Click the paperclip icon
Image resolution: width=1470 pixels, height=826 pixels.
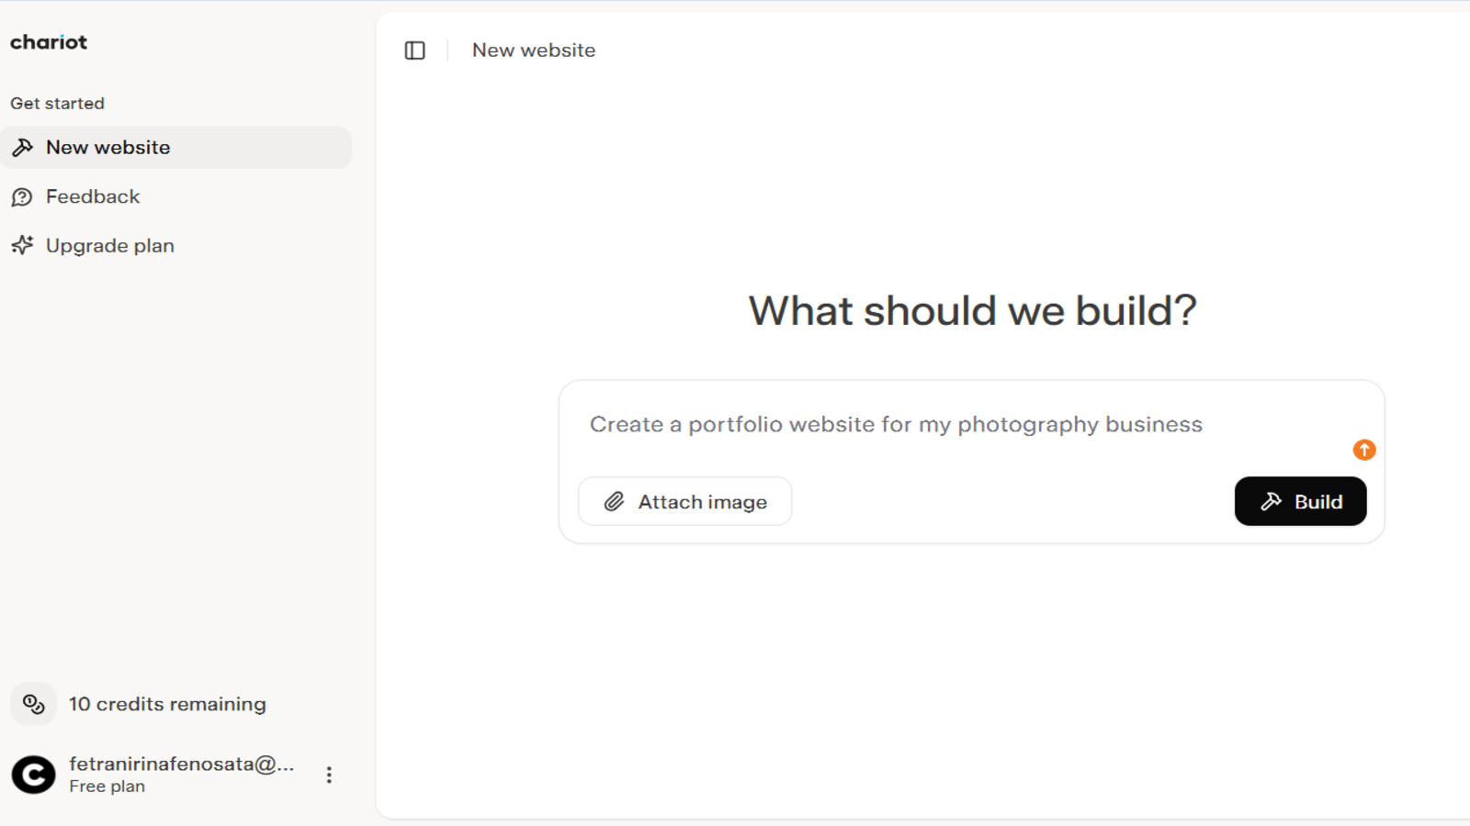pyautogui.click(x=614, y=501)
